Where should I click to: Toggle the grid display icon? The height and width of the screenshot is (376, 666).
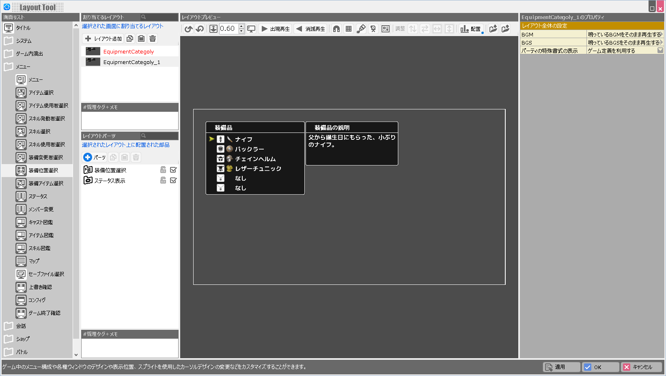coord(349,29)
